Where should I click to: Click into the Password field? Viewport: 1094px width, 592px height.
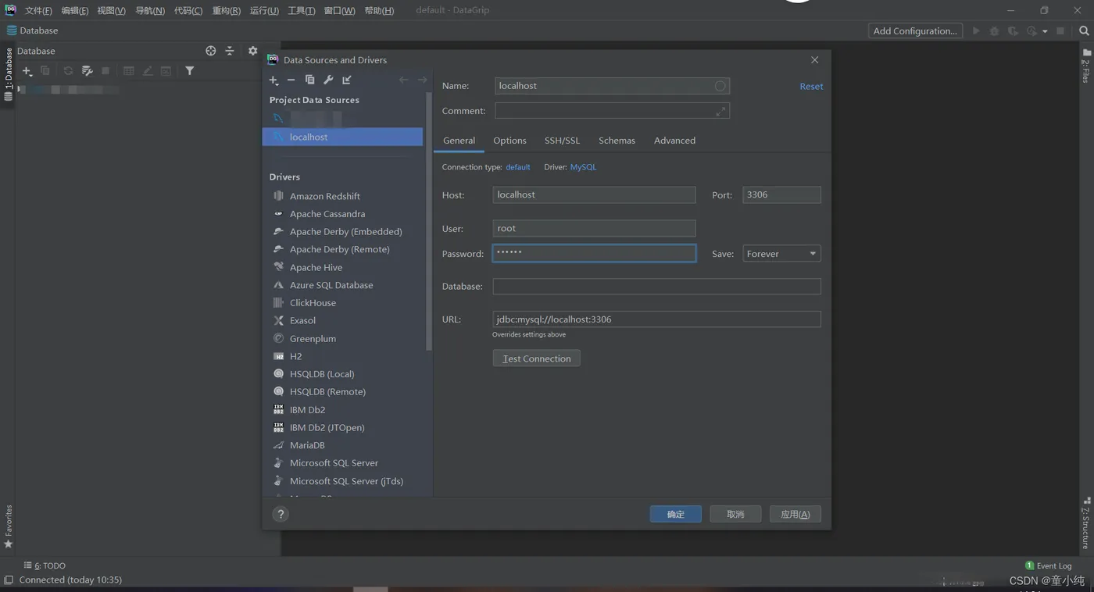tap(594, 253)
